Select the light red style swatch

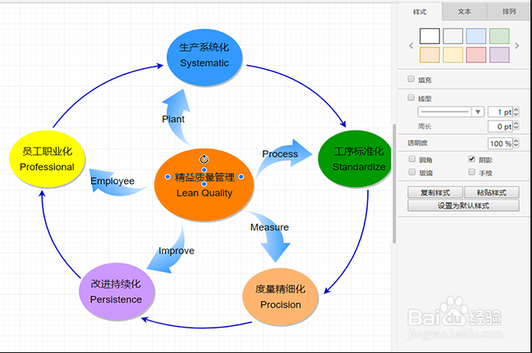tap(476, 55)
